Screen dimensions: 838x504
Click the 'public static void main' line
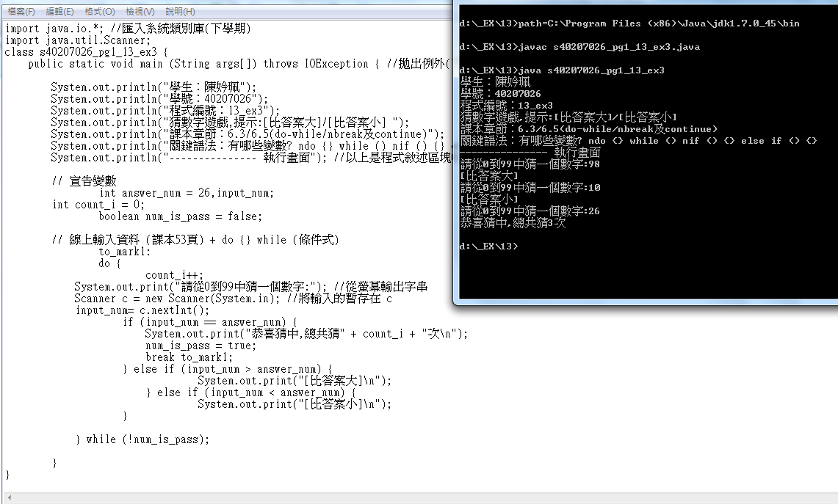(x=240, y=64)
